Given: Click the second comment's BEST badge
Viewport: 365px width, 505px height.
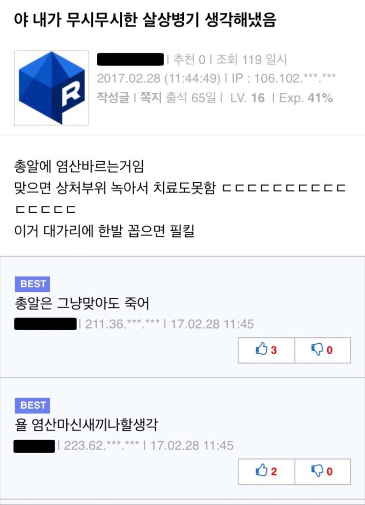Looking at the screenshot, I should tap(32, 405).
